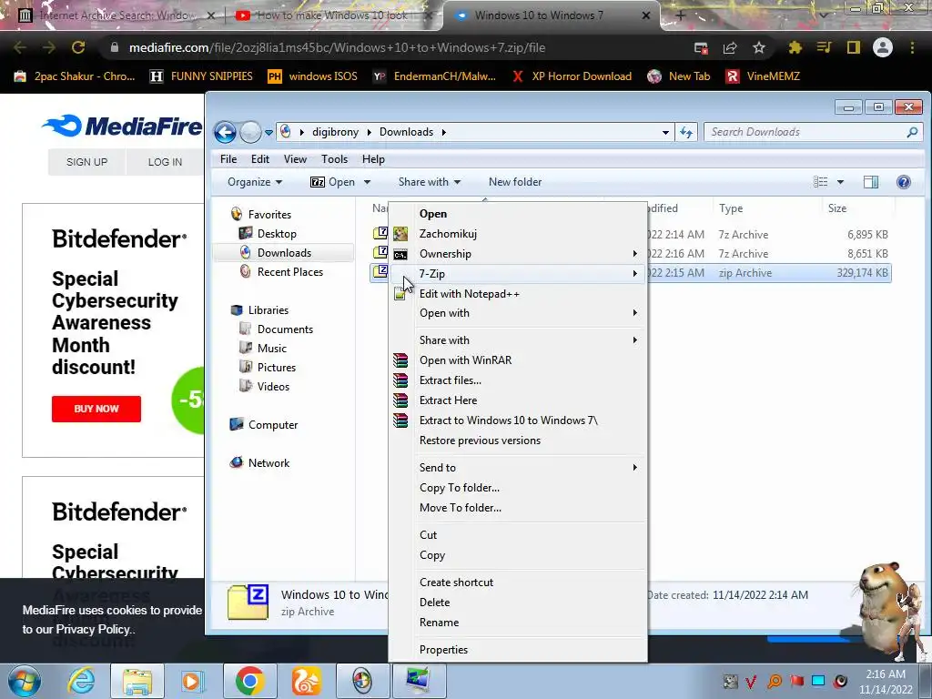
Task: Open UC Browser taskbar icon
Action: click(x=306, y=681)
